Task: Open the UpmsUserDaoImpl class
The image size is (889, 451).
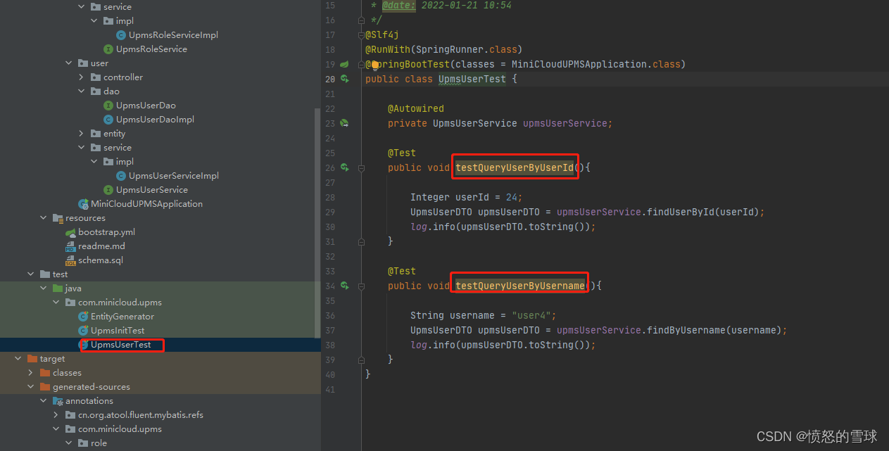Action: coord(155,120)
